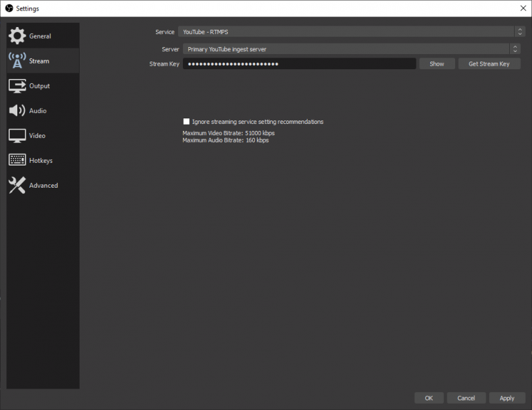
Task: Click the Advanced tools icon
Action: pos(17,186)
